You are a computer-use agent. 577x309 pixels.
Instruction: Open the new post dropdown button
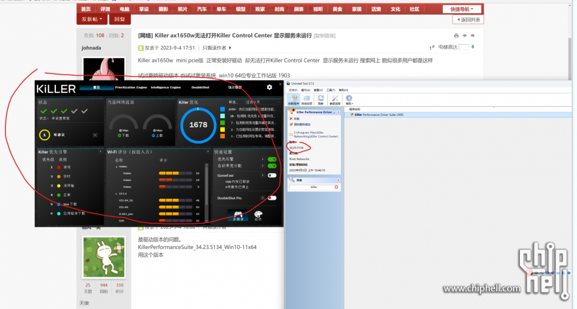[92, 19]
